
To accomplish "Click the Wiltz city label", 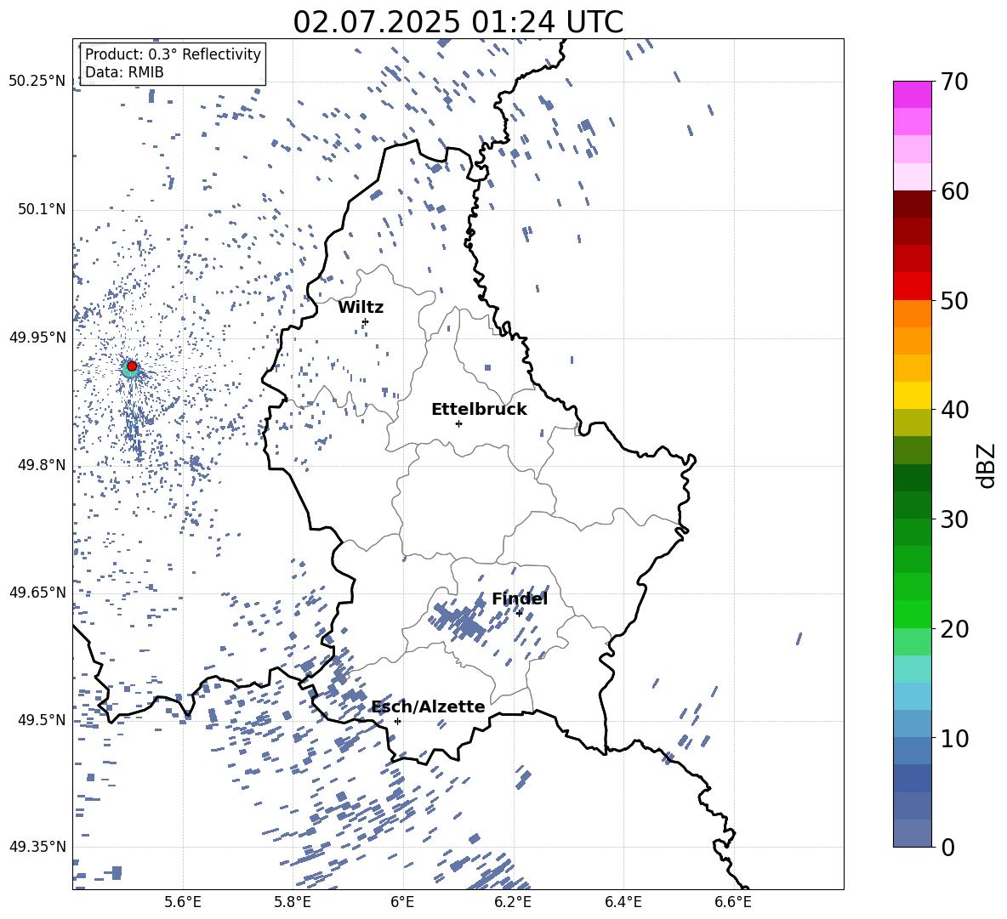I will click(x=361, y=308).
